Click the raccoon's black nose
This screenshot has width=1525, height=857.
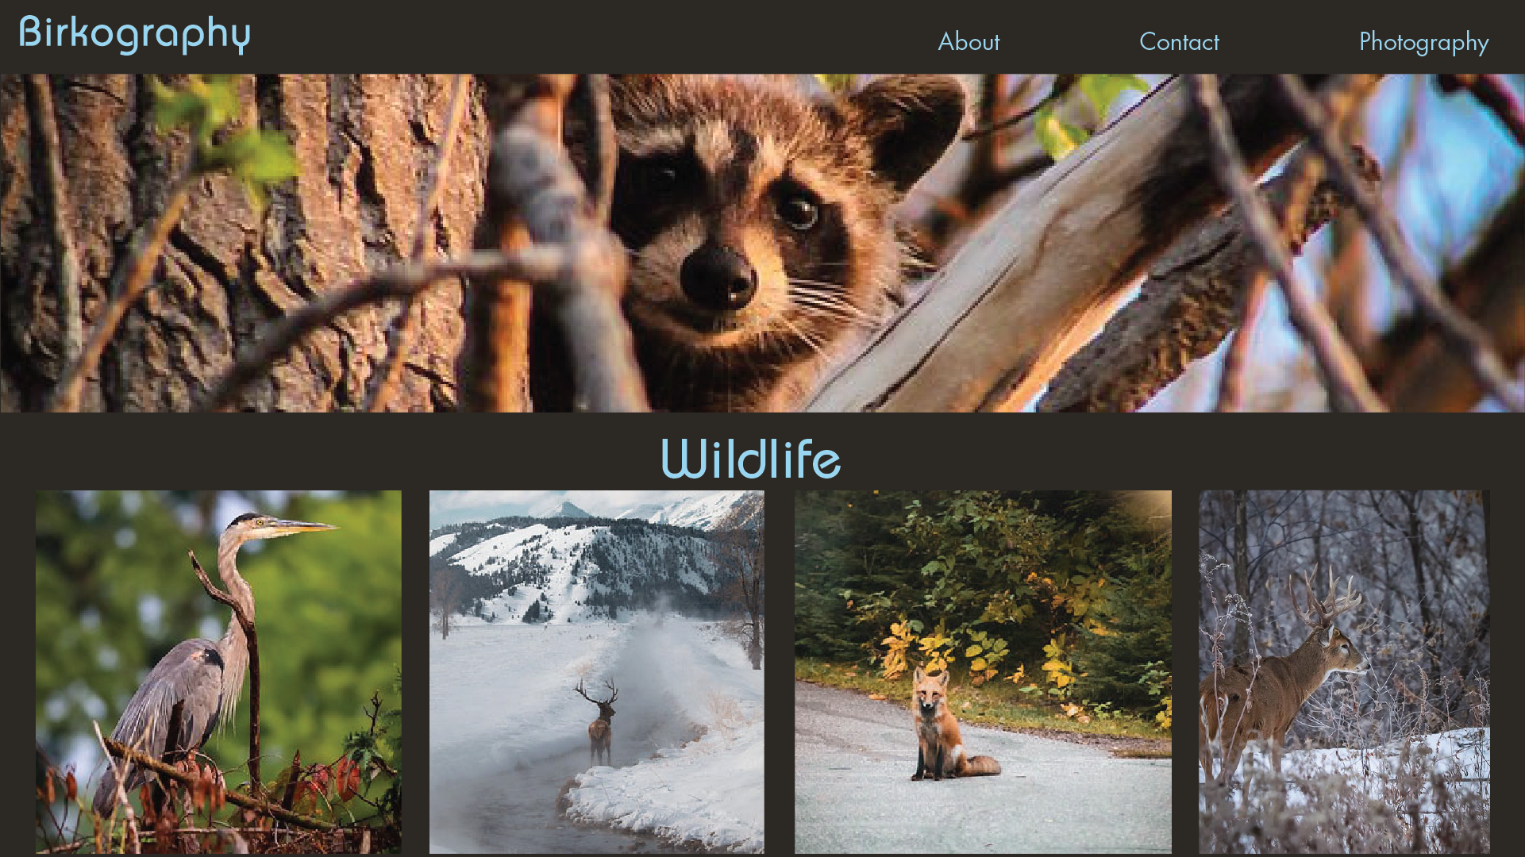click(718, 278)
